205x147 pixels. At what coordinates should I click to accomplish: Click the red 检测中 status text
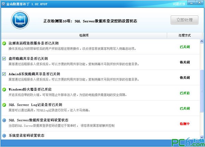184,124
